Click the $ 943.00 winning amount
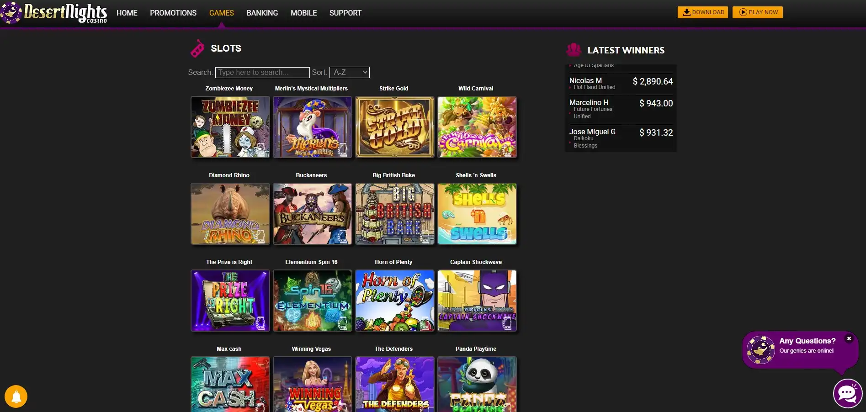 point(656,103)
